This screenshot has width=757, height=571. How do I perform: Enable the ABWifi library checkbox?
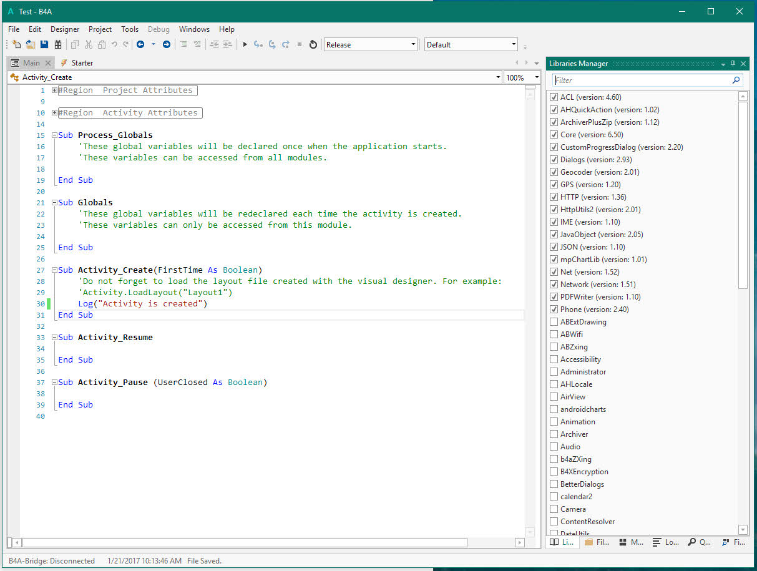pos(554,334)
